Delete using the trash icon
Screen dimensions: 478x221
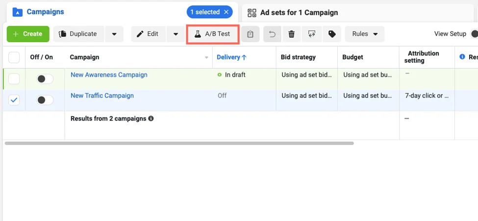click(292, 34)
